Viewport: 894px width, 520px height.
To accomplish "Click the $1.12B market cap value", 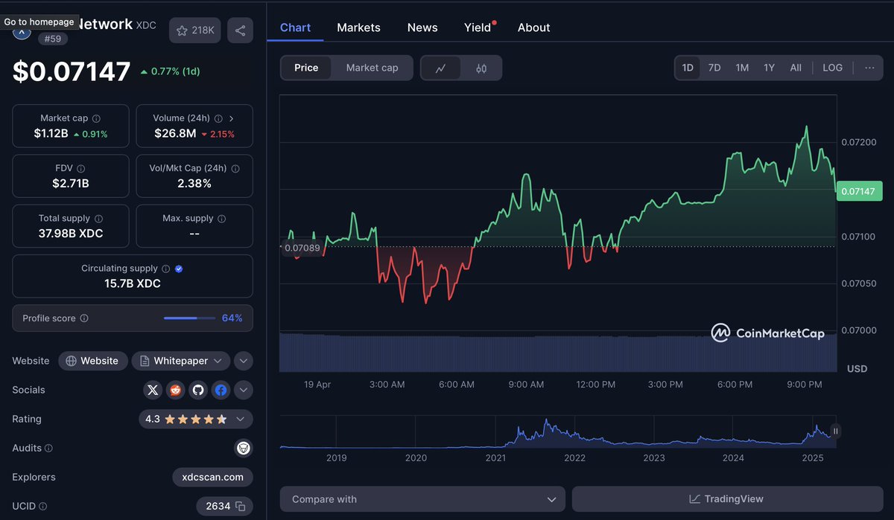I will [x=51, y=134].
